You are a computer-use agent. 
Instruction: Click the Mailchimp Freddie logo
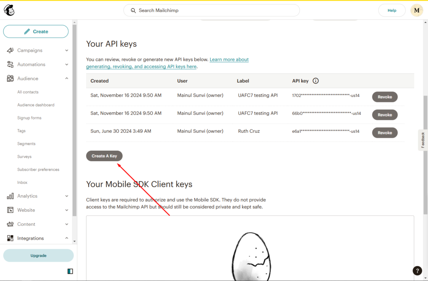click(9, 10)
